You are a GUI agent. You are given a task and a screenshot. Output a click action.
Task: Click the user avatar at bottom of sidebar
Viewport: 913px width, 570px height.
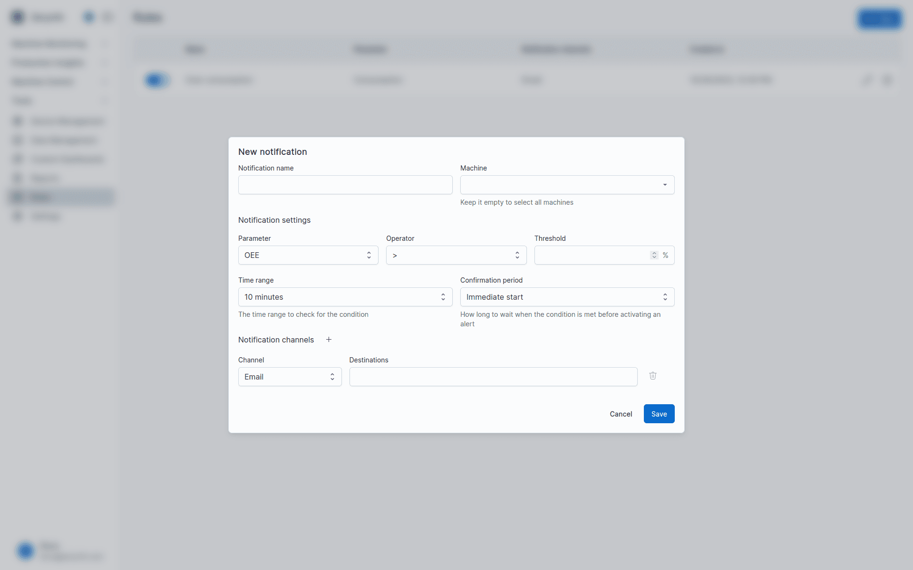tap(26, 551)
